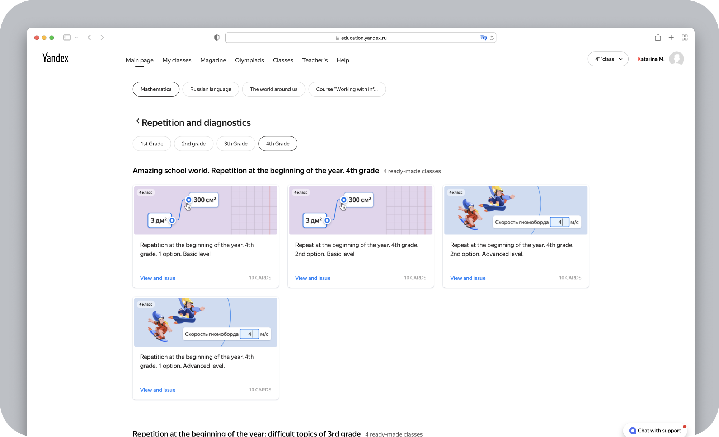Click the Safari sidebar toggle icon
This screenshot has height=437, width=719.
click(x=67, y=37)
